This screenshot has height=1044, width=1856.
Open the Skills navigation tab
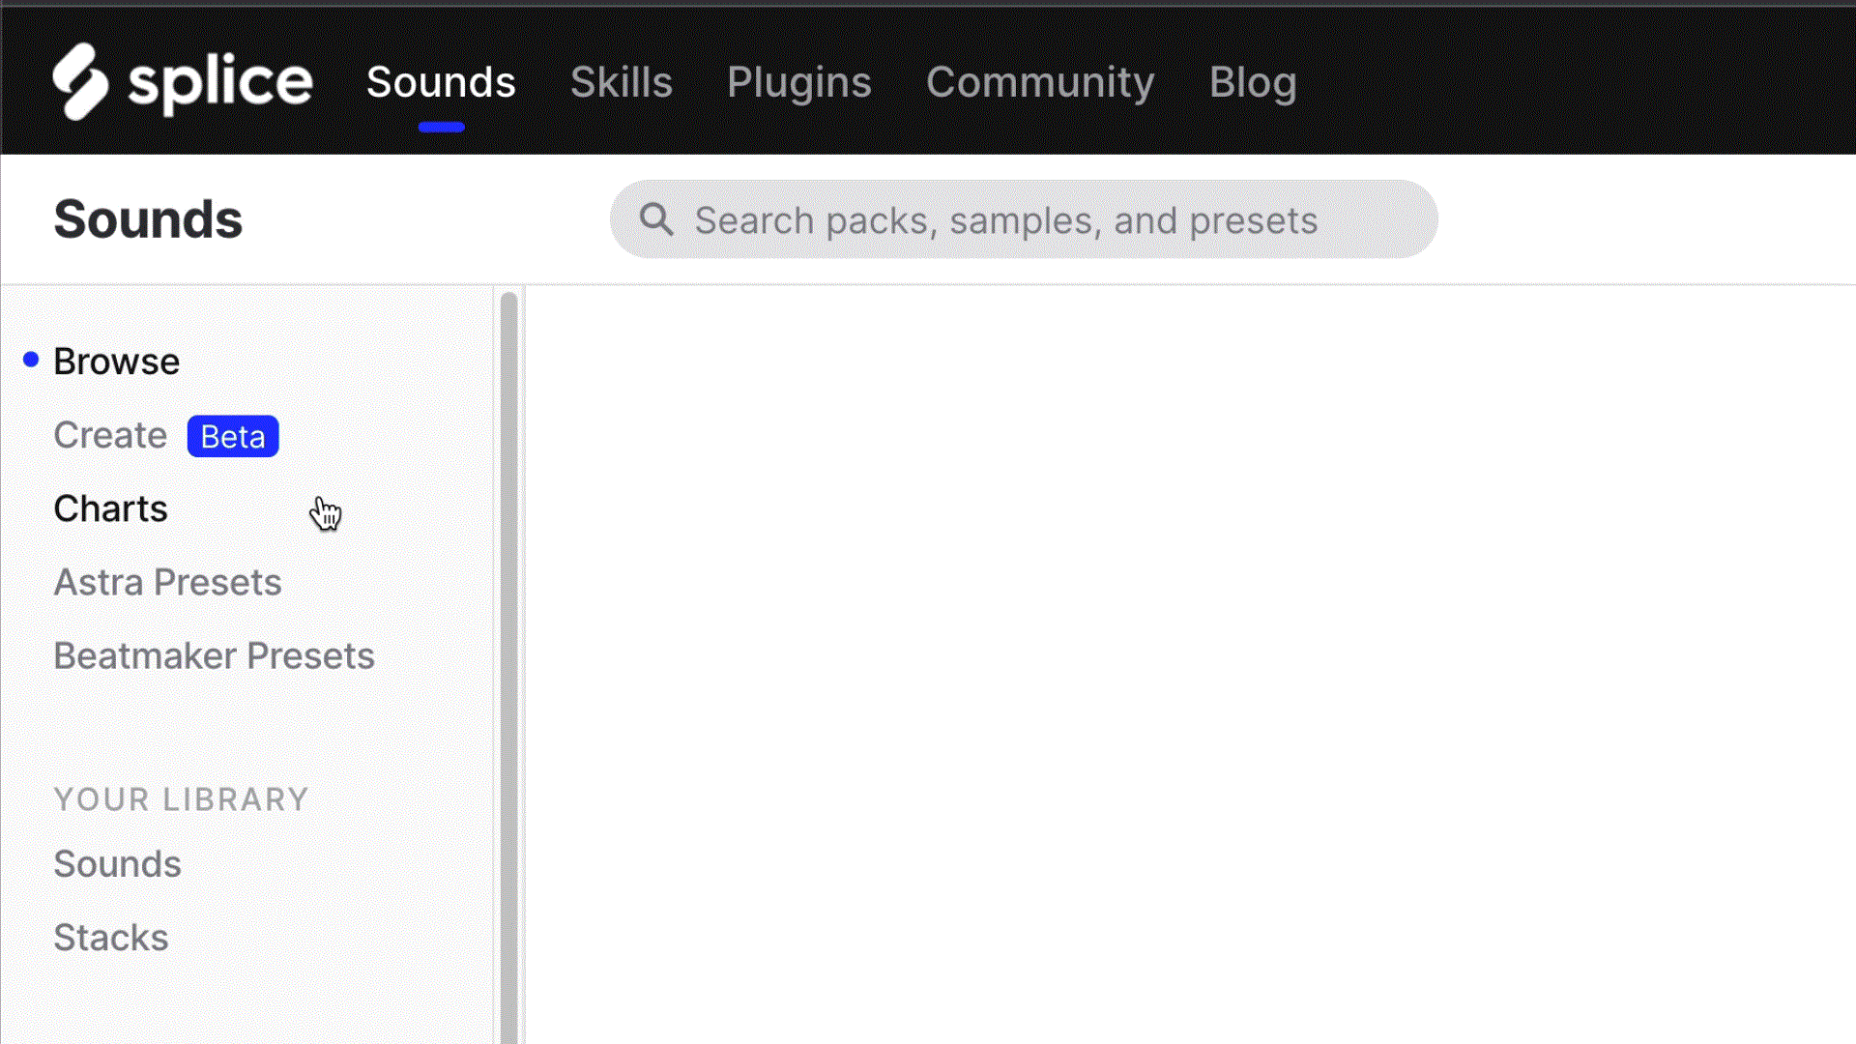point(621,82)
